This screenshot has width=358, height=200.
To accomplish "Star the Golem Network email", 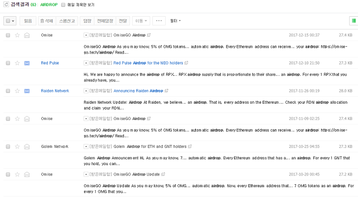I will click(17, 146).
